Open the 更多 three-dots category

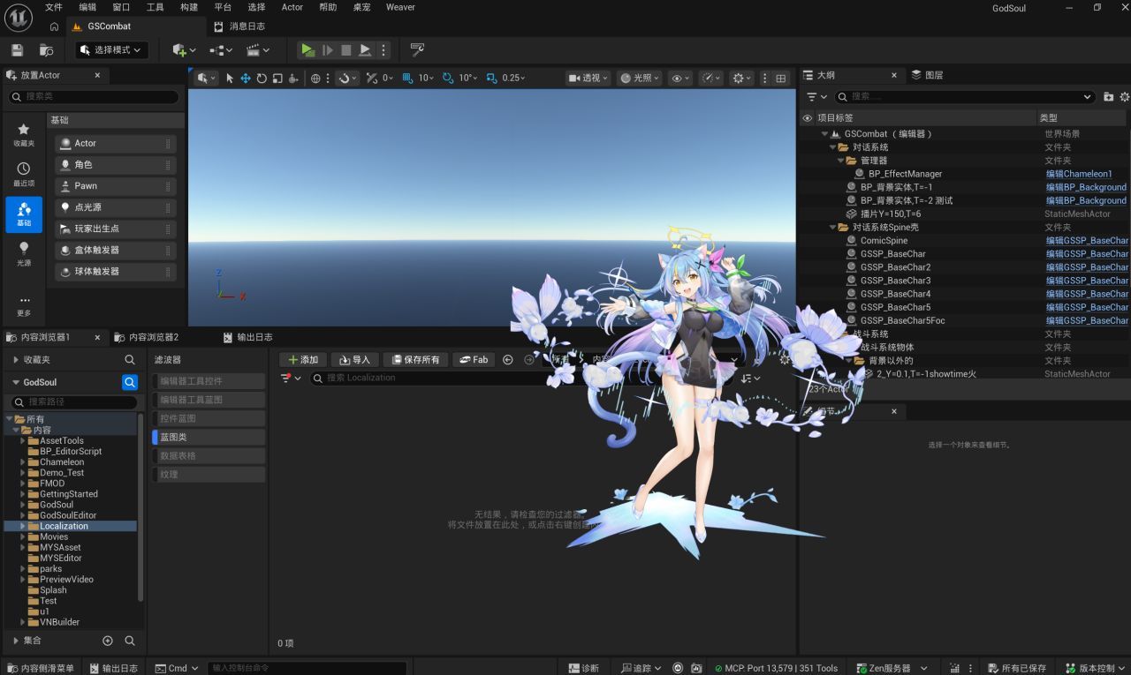click(x=24, y=305)
